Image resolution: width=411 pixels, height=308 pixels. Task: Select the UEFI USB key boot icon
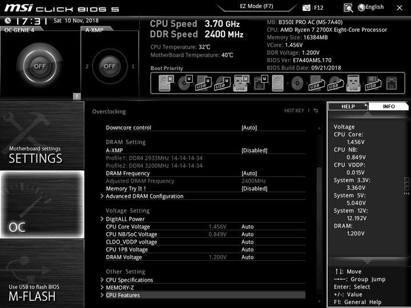coord(241,83)
